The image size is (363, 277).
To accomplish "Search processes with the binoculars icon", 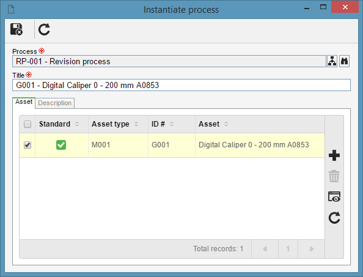I will (344, 61).
